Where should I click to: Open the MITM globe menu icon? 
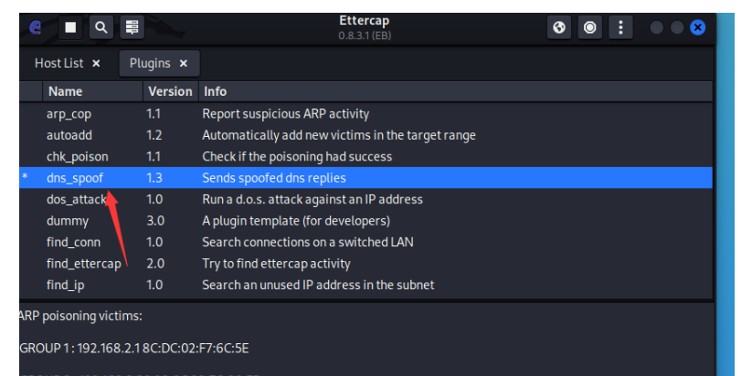[x=559, y=27]
